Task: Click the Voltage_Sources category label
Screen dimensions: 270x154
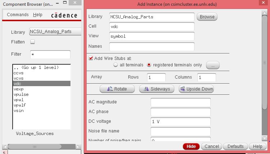Action: 35,134
